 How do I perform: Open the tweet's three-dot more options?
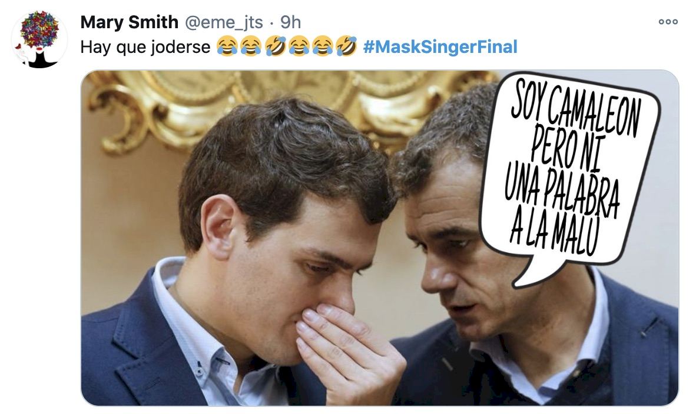(668, 22)
